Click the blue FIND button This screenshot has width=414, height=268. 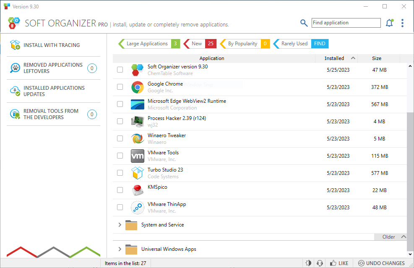tap(320, 44)
